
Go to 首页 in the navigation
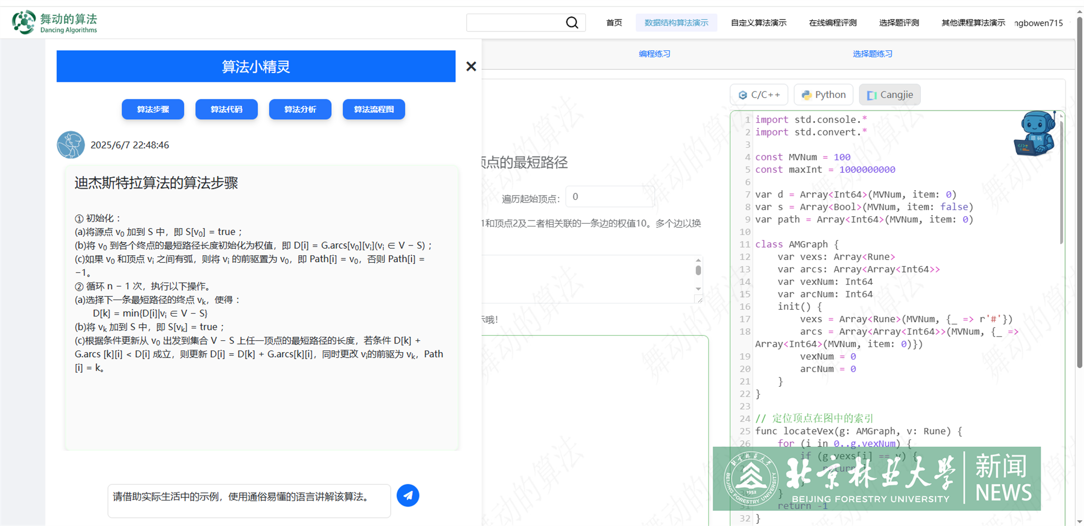pos(614,23)
